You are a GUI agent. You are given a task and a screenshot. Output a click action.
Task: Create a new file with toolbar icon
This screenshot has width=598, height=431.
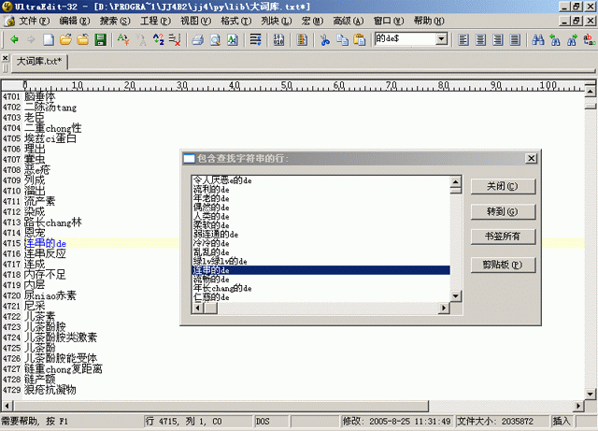tap(50, 39)
